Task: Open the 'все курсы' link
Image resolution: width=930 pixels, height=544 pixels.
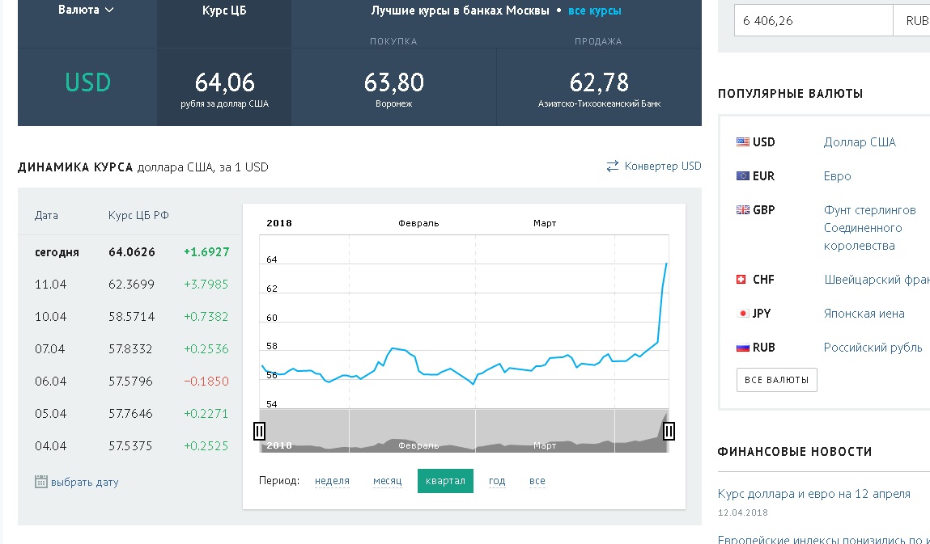Action: coord(594,11)
